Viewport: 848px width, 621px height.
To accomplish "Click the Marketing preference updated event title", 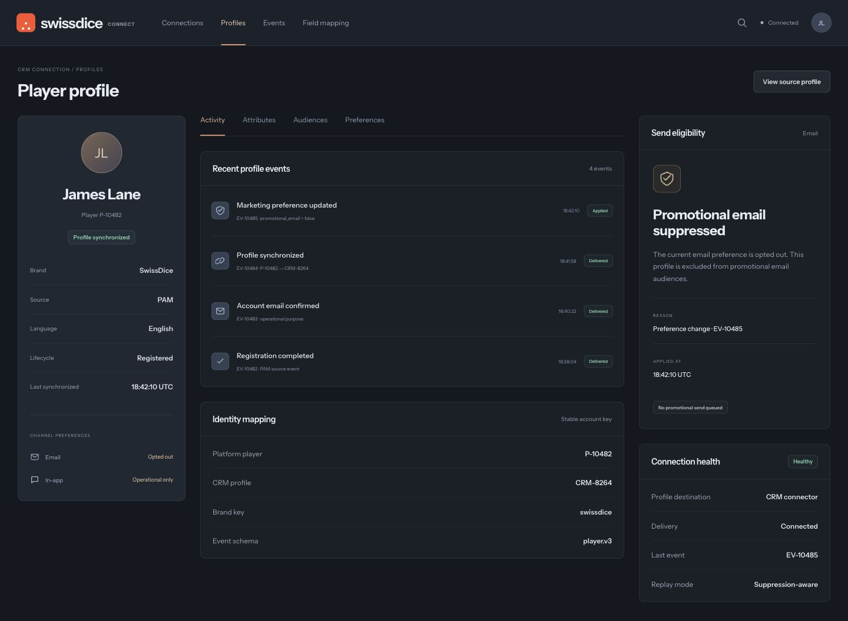I will (x=287, y=205).
